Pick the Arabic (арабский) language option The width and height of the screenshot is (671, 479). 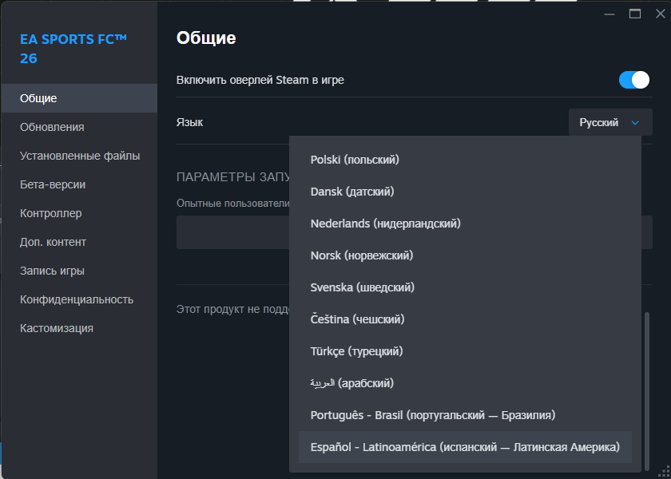(x=351, y=383)
